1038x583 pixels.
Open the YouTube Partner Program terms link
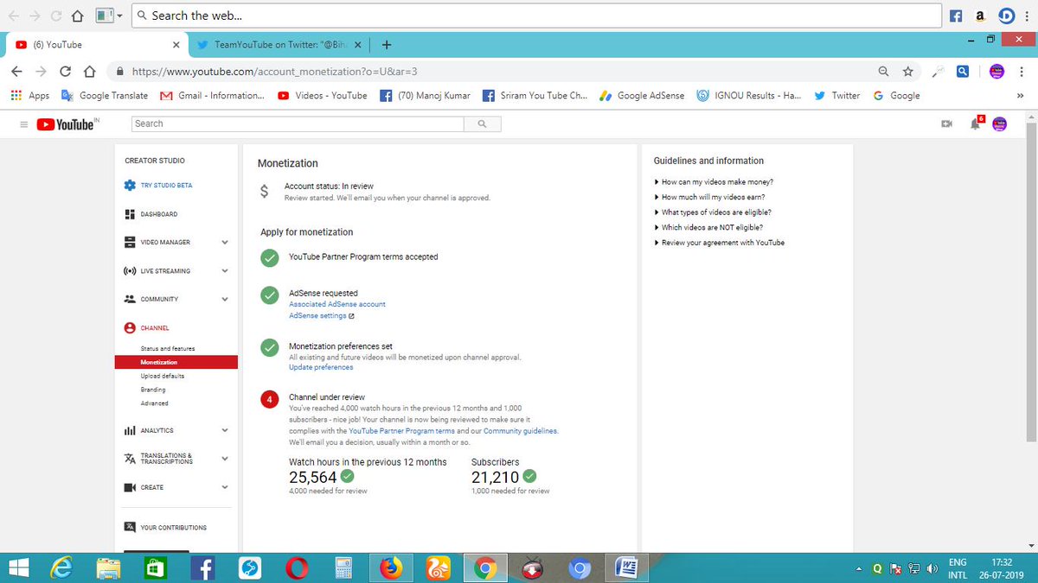401,431
